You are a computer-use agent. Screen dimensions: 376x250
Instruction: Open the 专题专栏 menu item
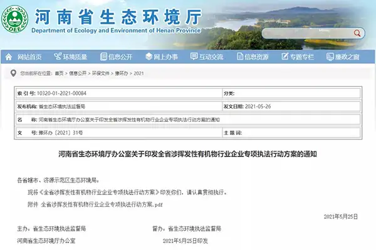(x=301, y=57)
